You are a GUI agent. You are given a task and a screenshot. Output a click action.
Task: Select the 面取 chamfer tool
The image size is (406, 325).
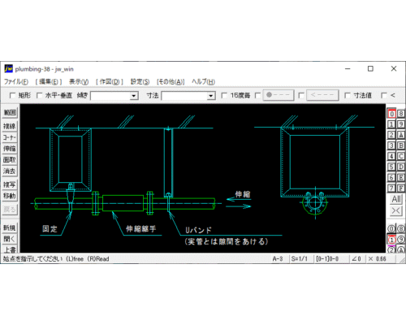coord(10,160)
